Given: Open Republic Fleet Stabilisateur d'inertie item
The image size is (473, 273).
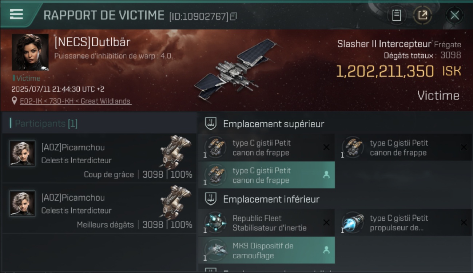Looking at the screenshot, I should tap(266, 223).
